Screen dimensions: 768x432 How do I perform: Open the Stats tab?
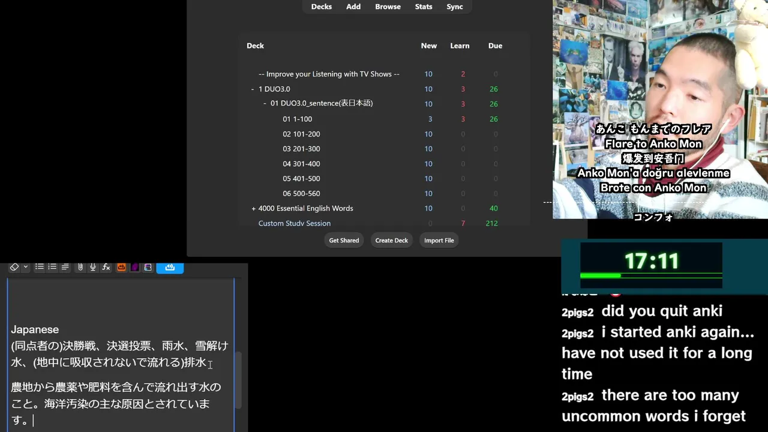point(424,7)
